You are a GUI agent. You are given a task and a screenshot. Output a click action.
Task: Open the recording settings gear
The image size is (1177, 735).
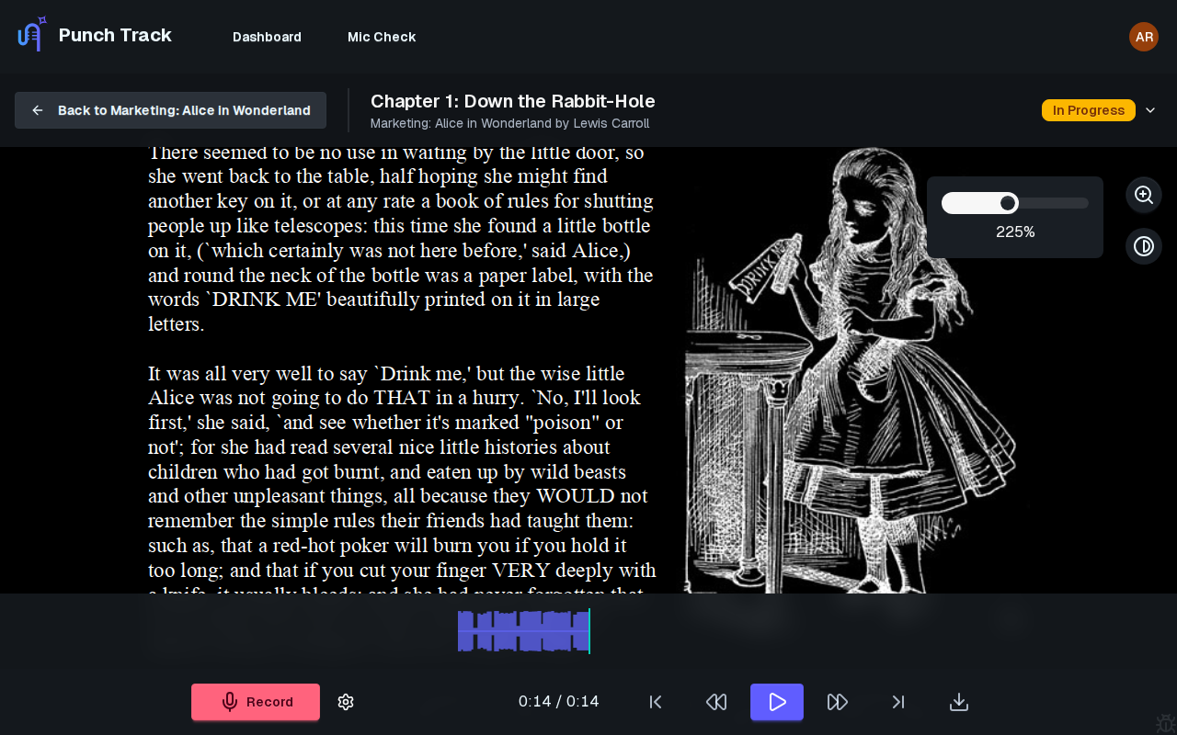pyautogui.click(x=346, y=701)
